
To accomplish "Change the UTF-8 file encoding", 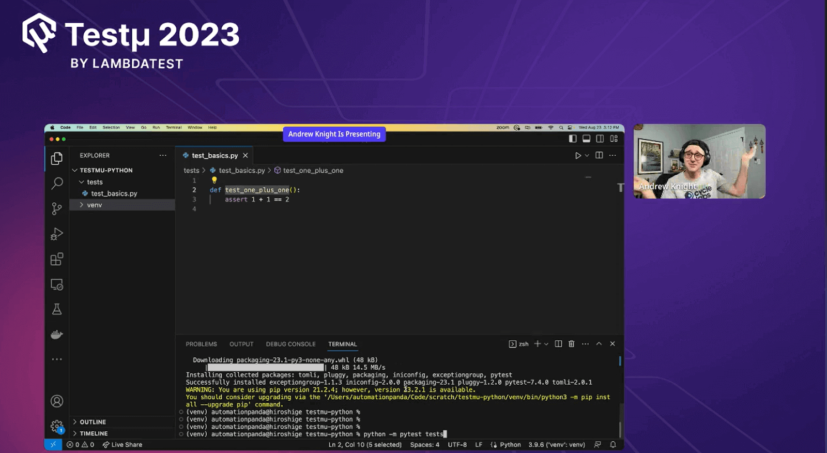I will [457, 445].
